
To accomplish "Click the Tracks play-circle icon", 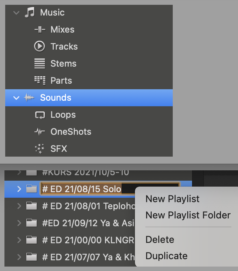I will pos(39,47).
